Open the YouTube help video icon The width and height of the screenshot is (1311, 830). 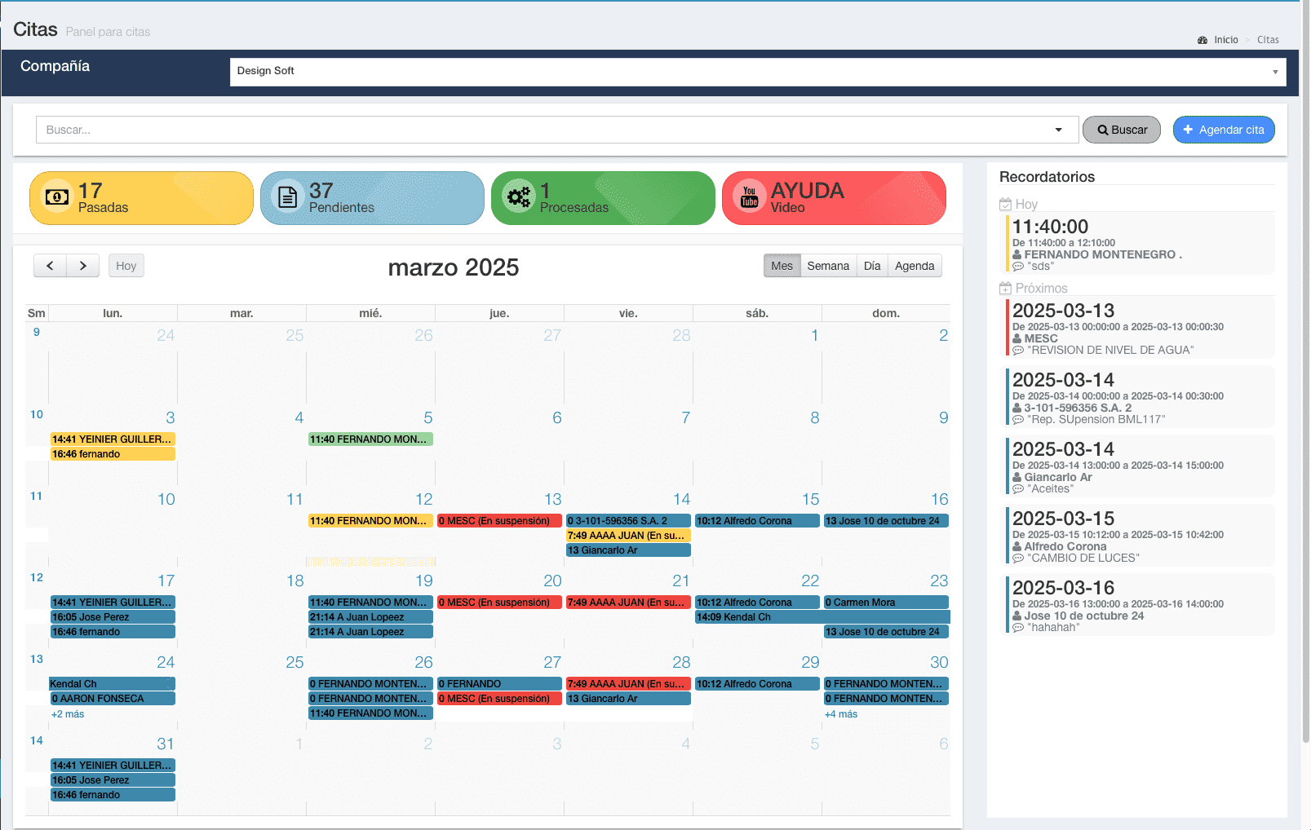[x=749, y=196]
